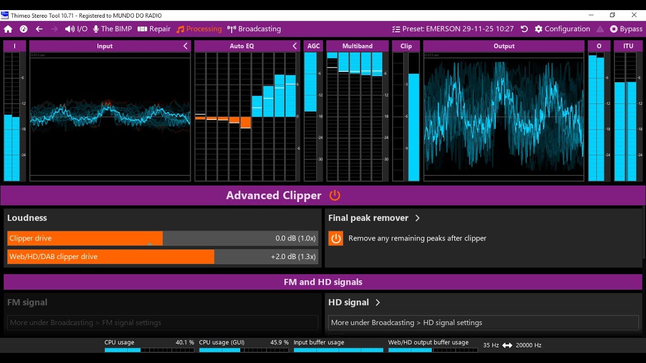
Task: Open the dashboard gauge icon
Action: click(24, 29)
